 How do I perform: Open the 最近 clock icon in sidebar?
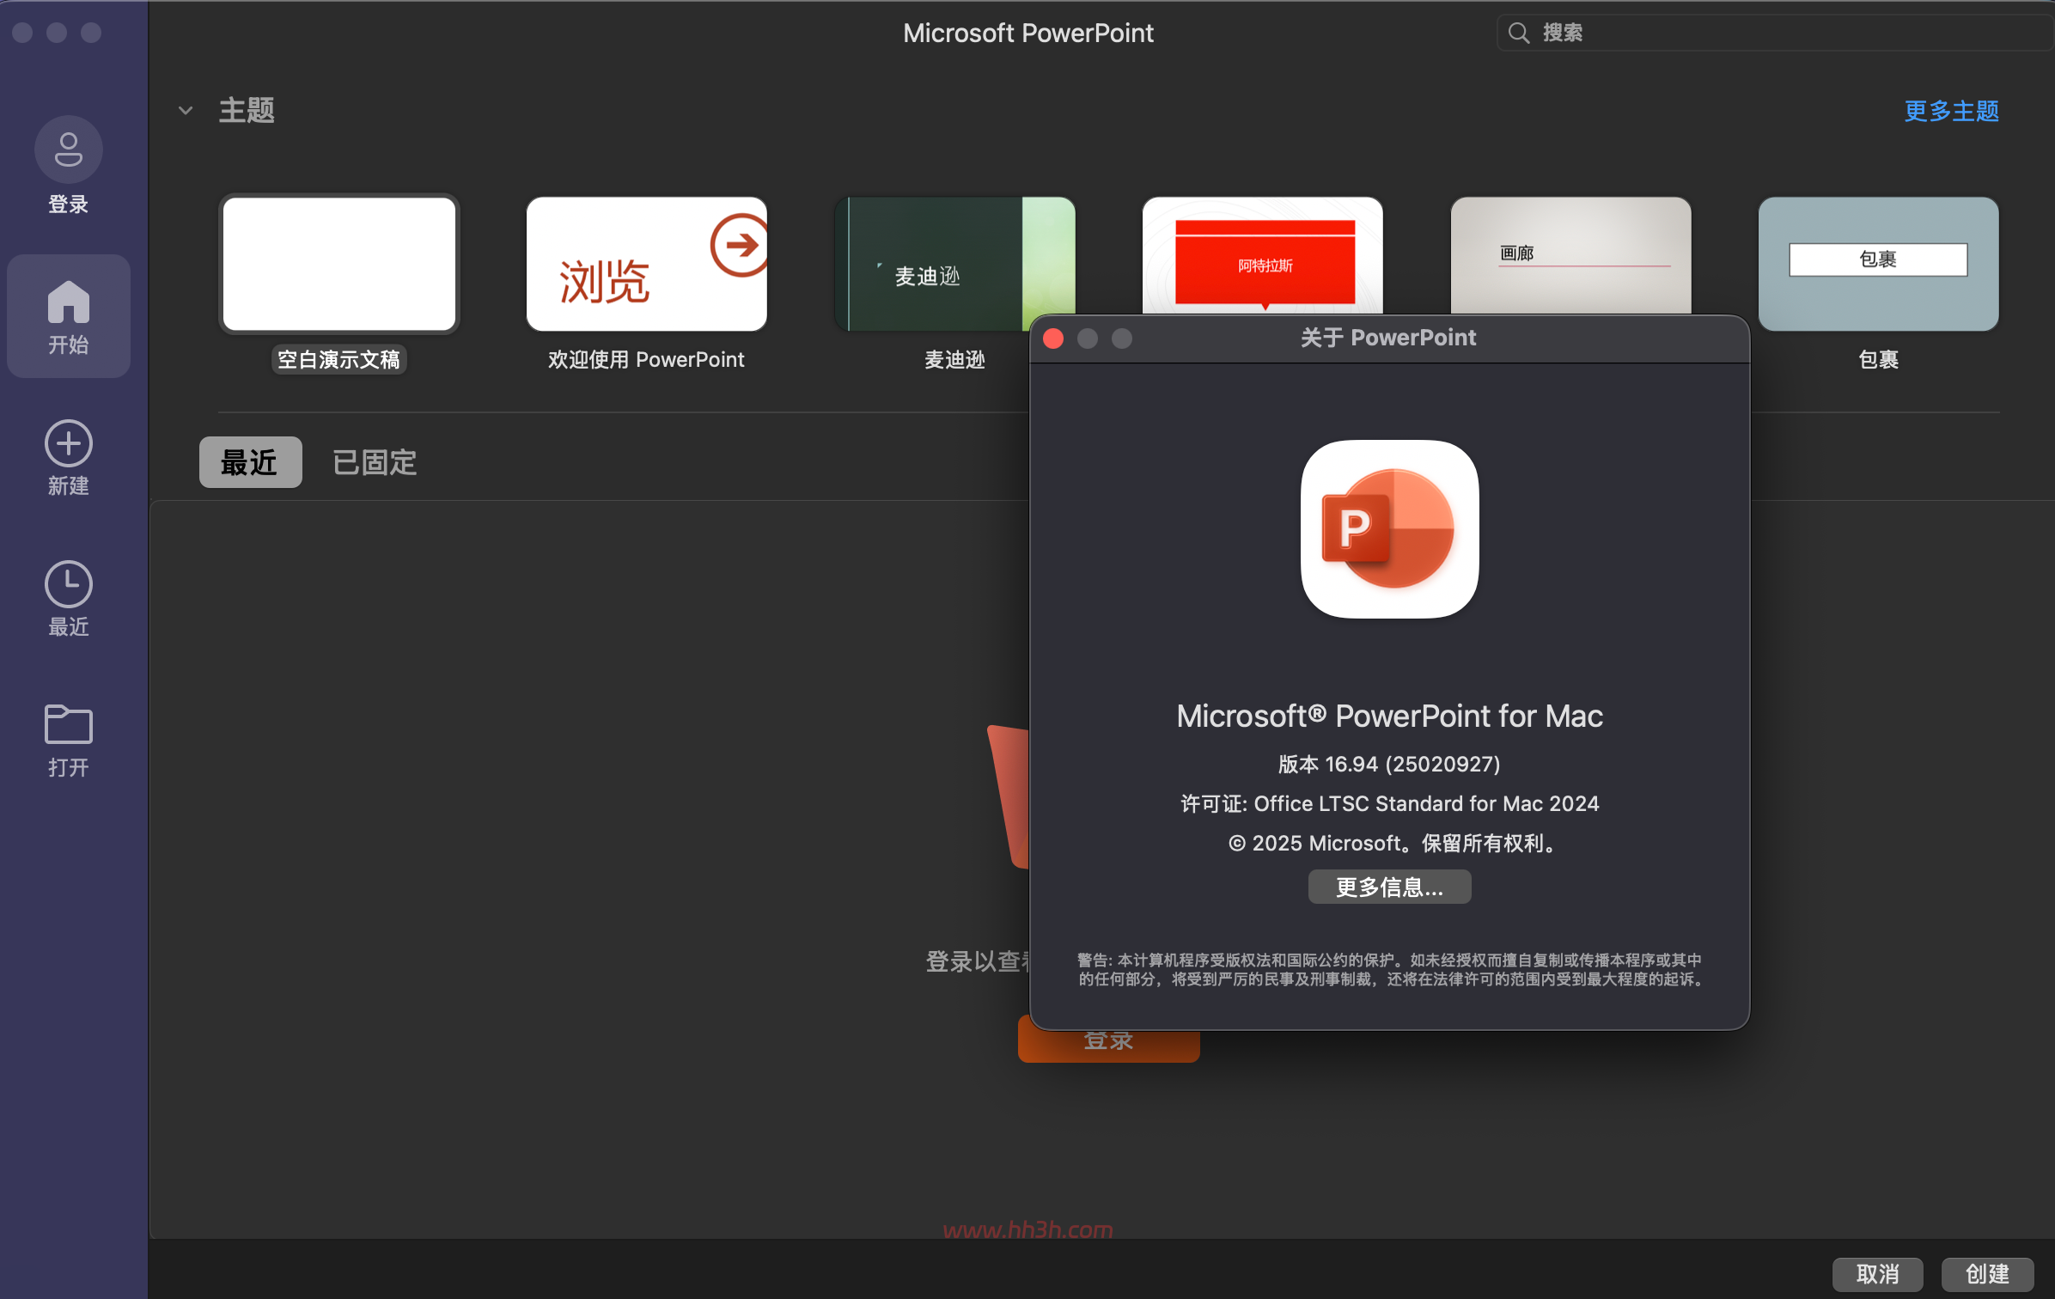coord(69,584)
